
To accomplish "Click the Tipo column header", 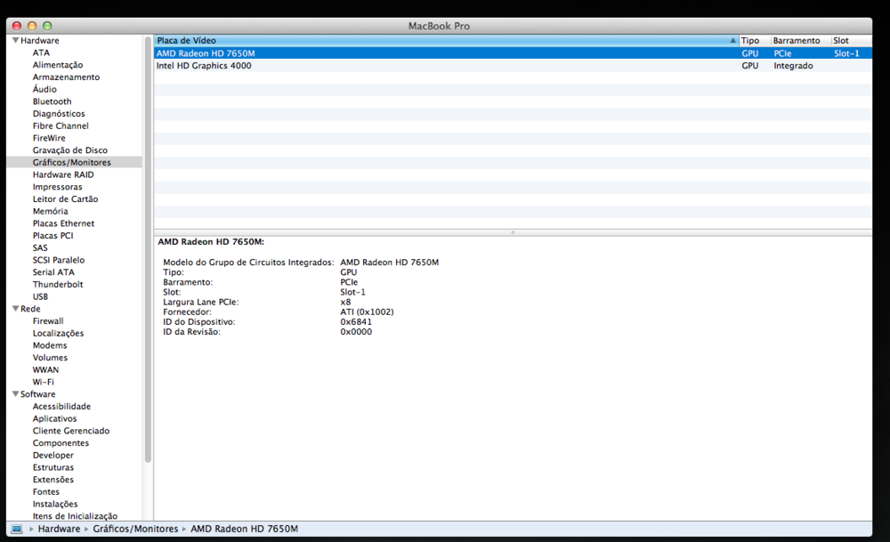I will (x=753, y=41).
